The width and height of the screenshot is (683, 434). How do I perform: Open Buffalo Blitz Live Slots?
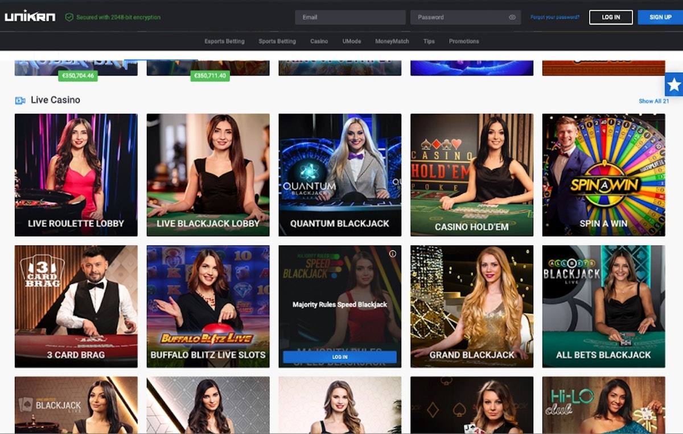point(208,307)
